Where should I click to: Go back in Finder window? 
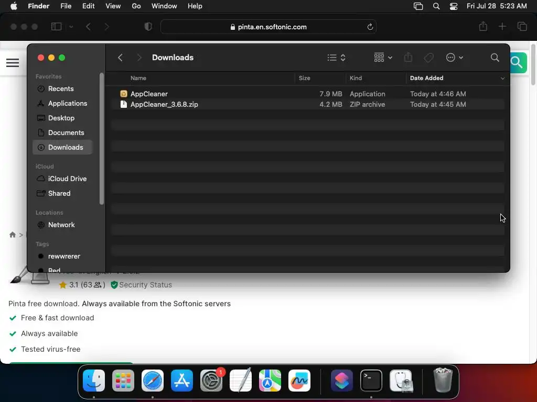120,58
